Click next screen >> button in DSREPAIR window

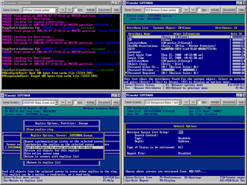tap(69, 103)
